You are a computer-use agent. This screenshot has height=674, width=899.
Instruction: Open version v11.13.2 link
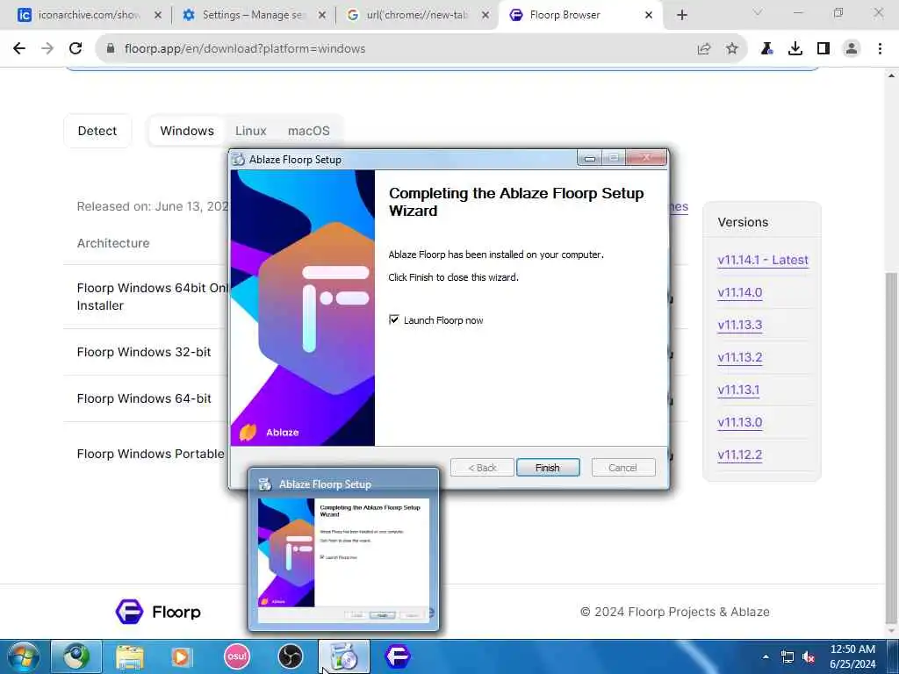tap(739, 358)
